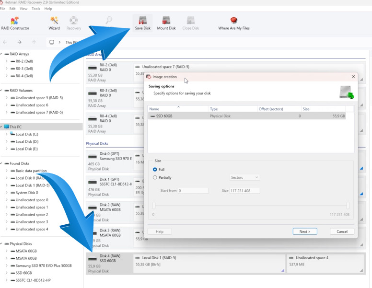Collapse the Found Disks tree group

pos(1,163)
